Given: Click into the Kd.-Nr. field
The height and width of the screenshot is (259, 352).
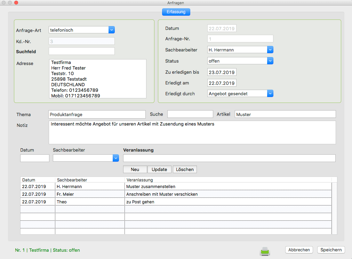Looking at the screenshot, I should [82, 41].
